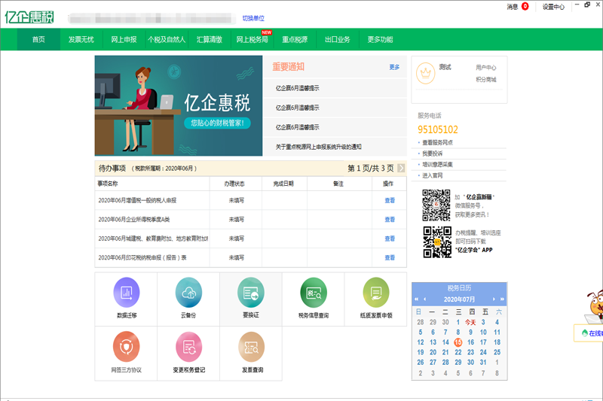This screenshot has height=401, width=603.
Task: Open the 重点税源 menu
Action: (x=295, y=39)
